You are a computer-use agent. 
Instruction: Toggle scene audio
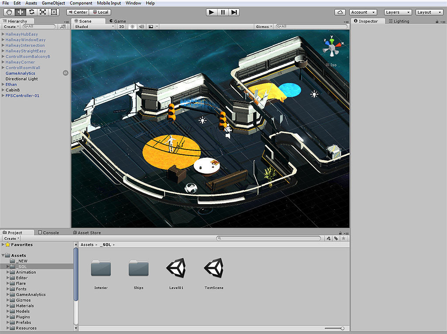[x=141, y=27]
